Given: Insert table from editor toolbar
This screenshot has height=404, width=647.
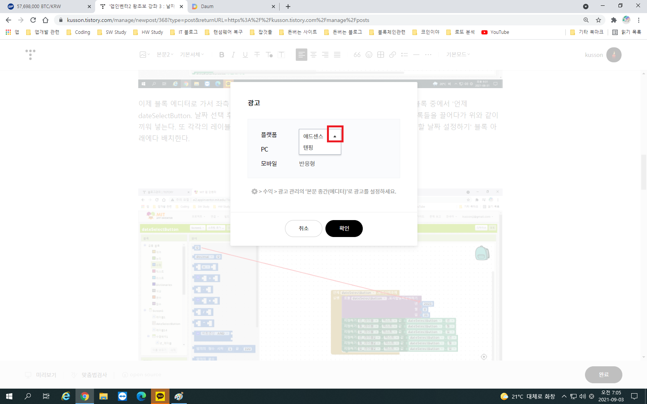Looking at the screenshot, I should click(381, 55).
